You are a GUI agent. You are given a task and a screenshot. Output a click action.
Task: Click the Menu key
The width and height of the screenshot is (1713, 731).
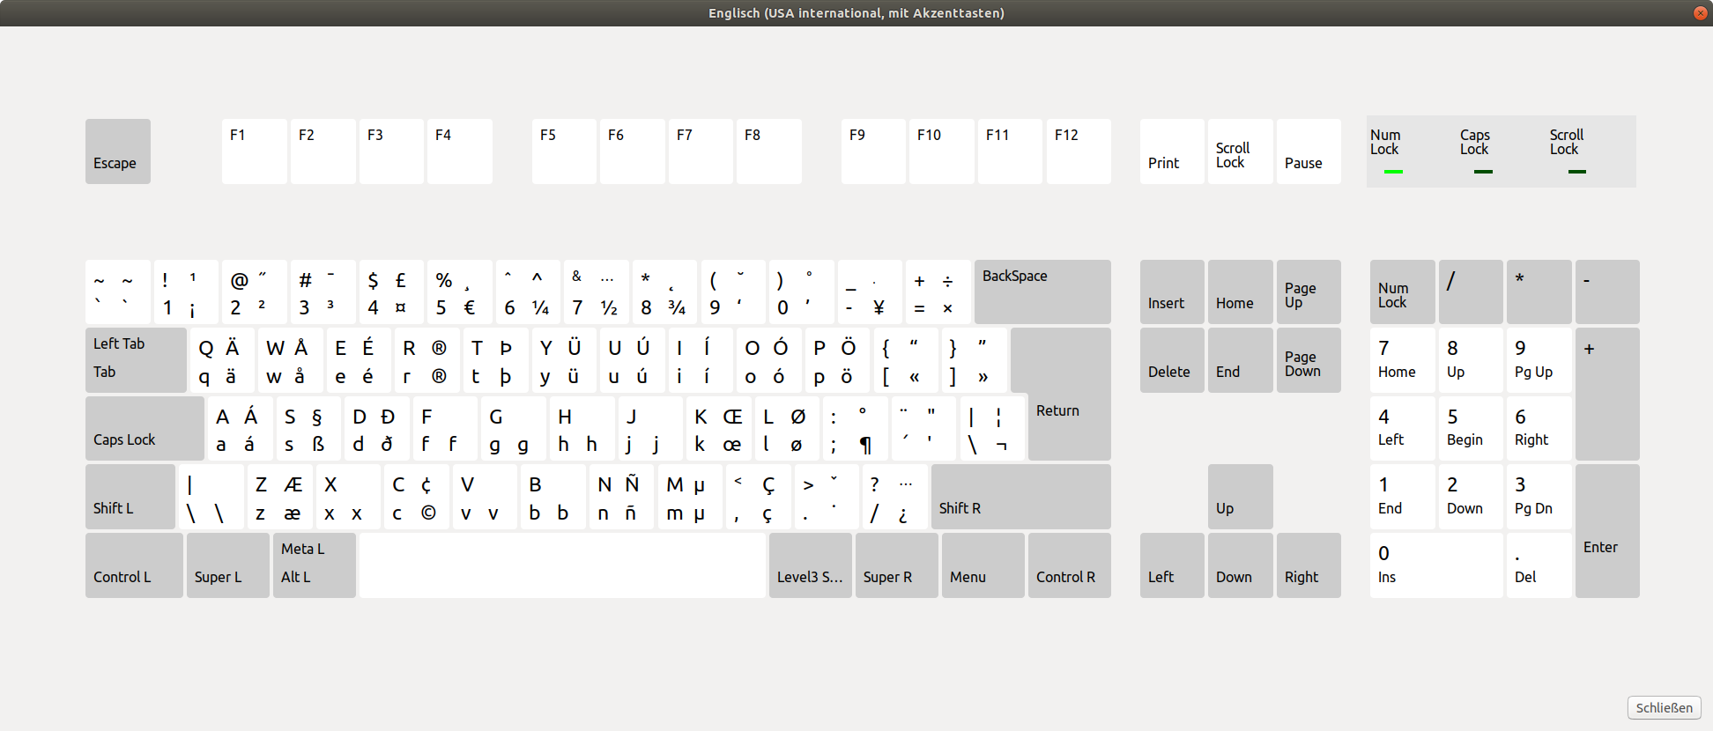coord(983,565)
